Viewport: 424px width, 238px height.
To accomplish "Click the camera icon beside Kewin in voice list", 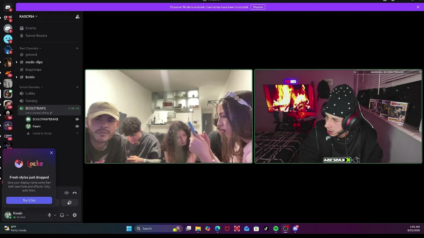I will 77,126.
